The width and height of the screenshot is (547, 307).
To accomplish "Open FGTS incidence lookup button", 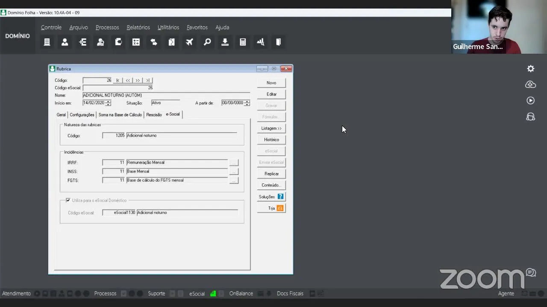I will pyautogui.click(x=234, y=180).
